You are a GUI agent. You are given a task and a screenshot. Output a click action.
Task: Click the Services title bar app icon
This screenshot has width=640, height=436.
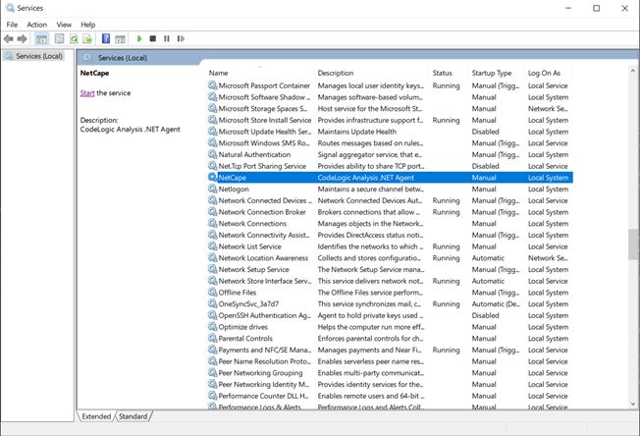(x=10, y=8)
